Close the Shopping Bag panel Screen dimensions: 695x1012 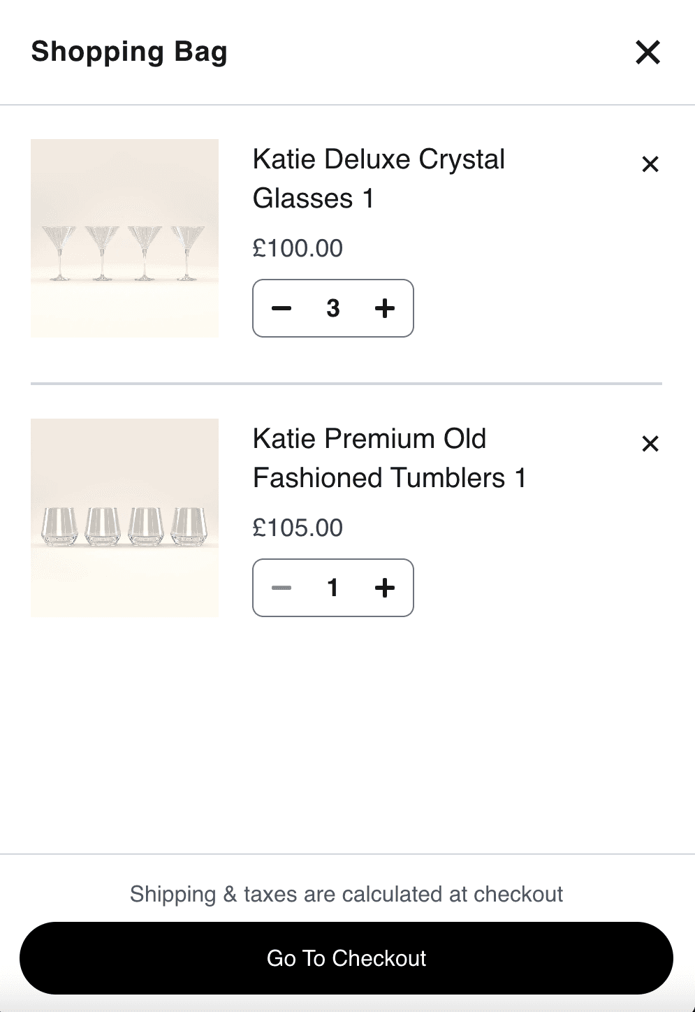click(648, 52)
